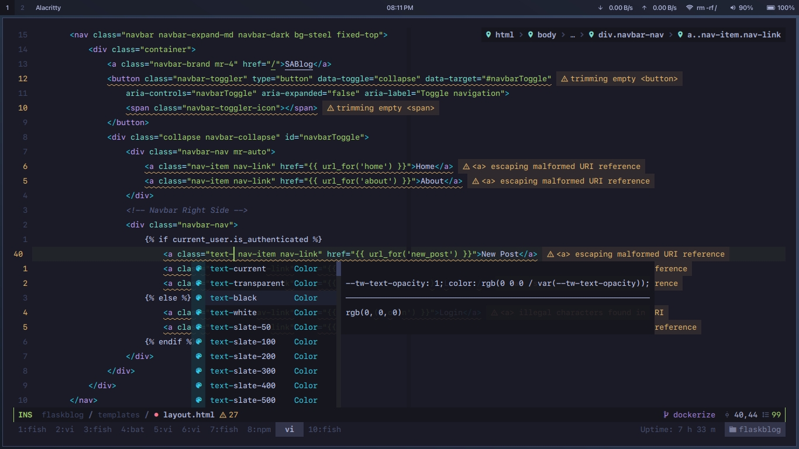Choose text-black from completion menu

pos(264,298)
